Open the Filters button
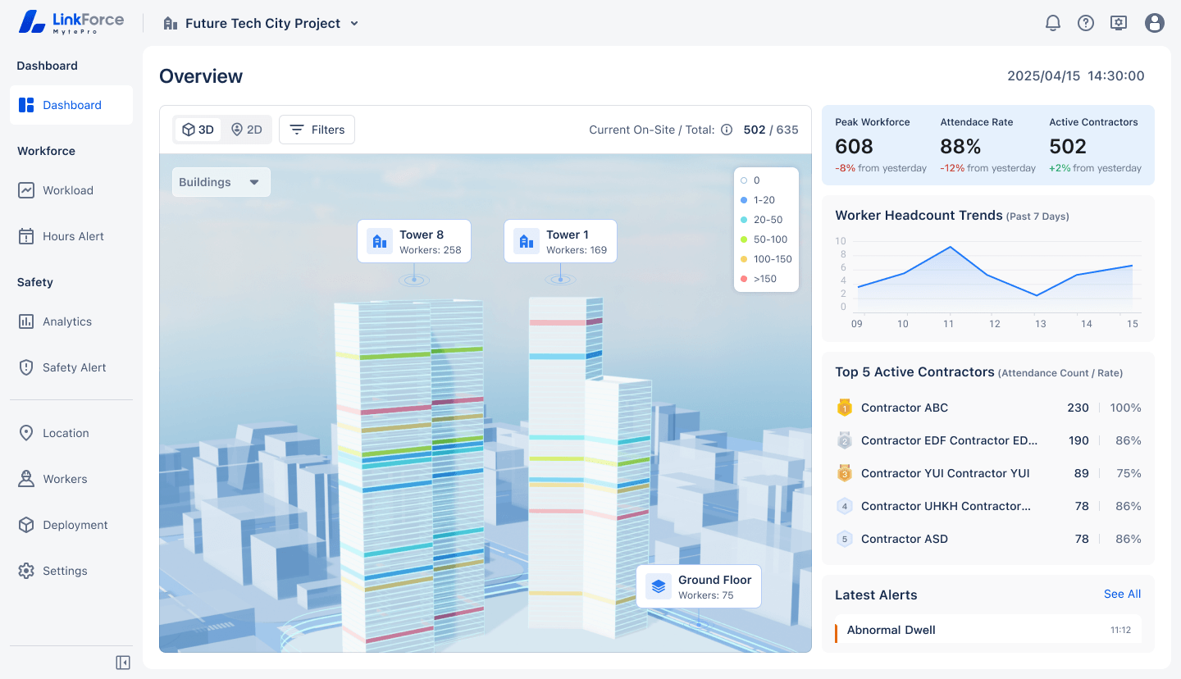The height and width of the screenshot is (679, 1181). 317,130
